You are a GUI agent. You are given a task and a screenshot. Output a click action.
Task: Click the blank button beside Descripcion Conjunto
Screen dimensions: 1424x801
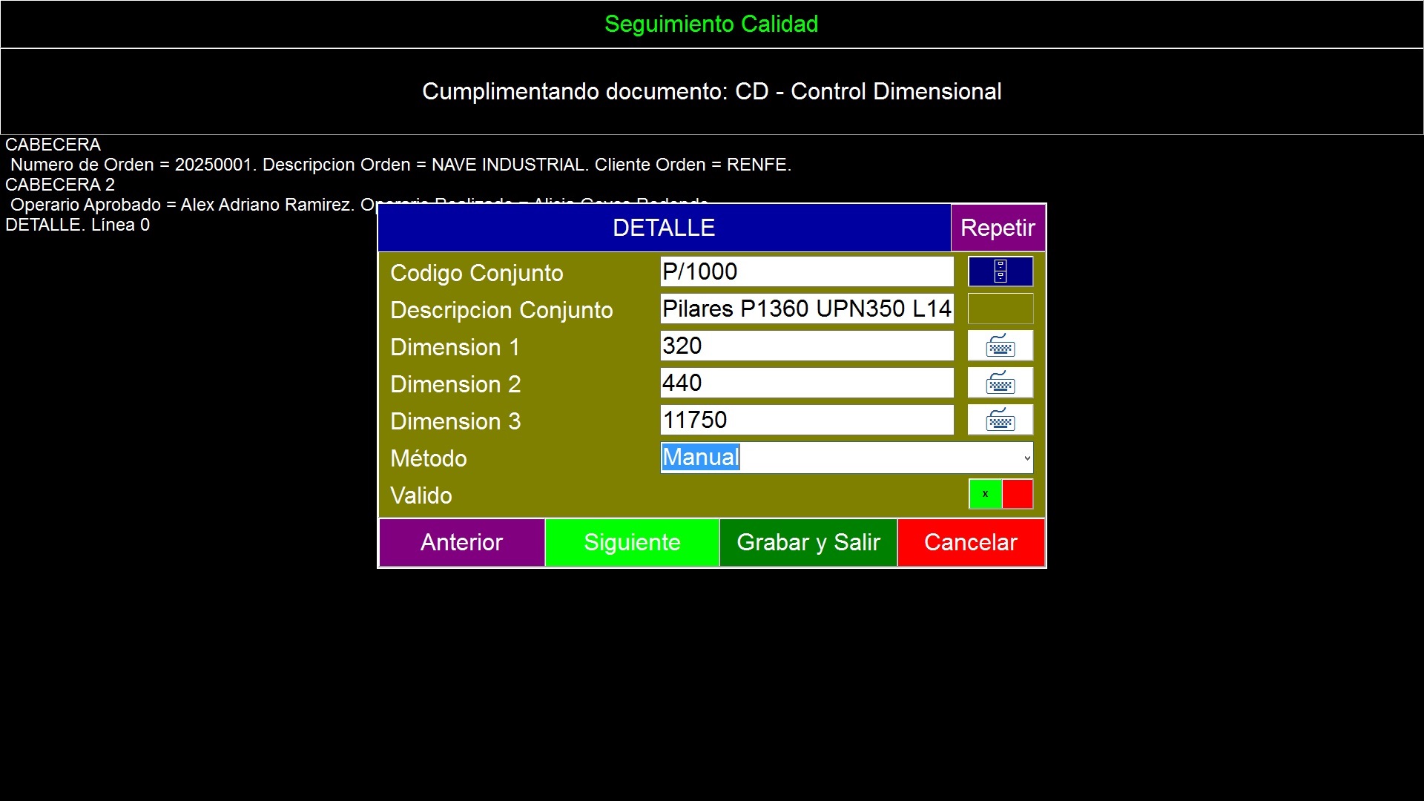click(x=1000, y=309)
